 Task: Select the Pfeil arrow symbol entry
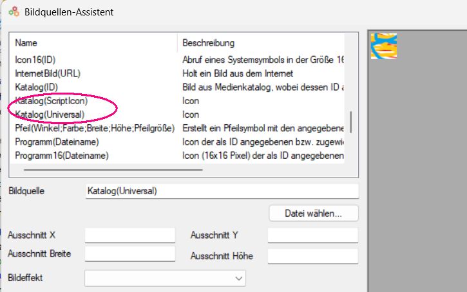coord(95,128)
